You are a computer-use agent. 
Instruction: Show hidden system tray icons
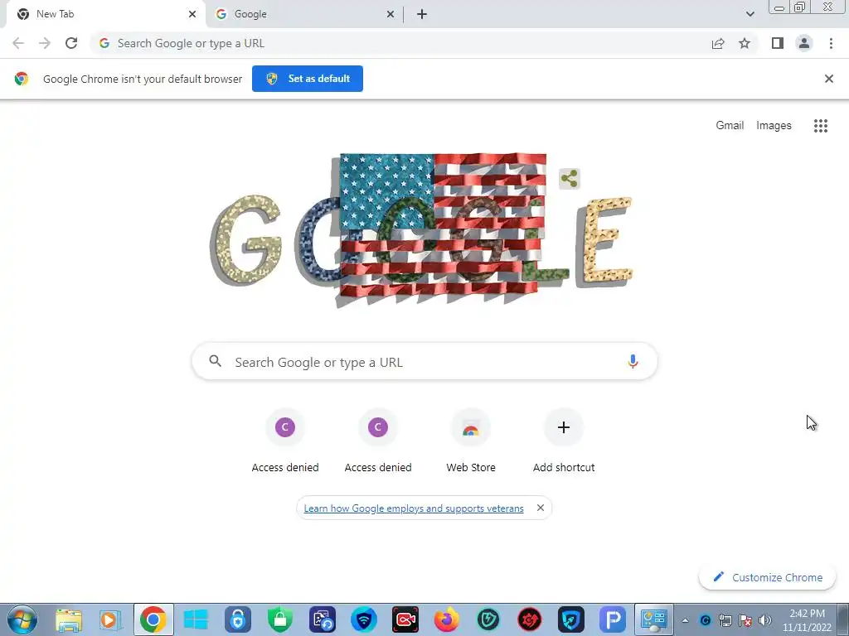click(685, 620)
